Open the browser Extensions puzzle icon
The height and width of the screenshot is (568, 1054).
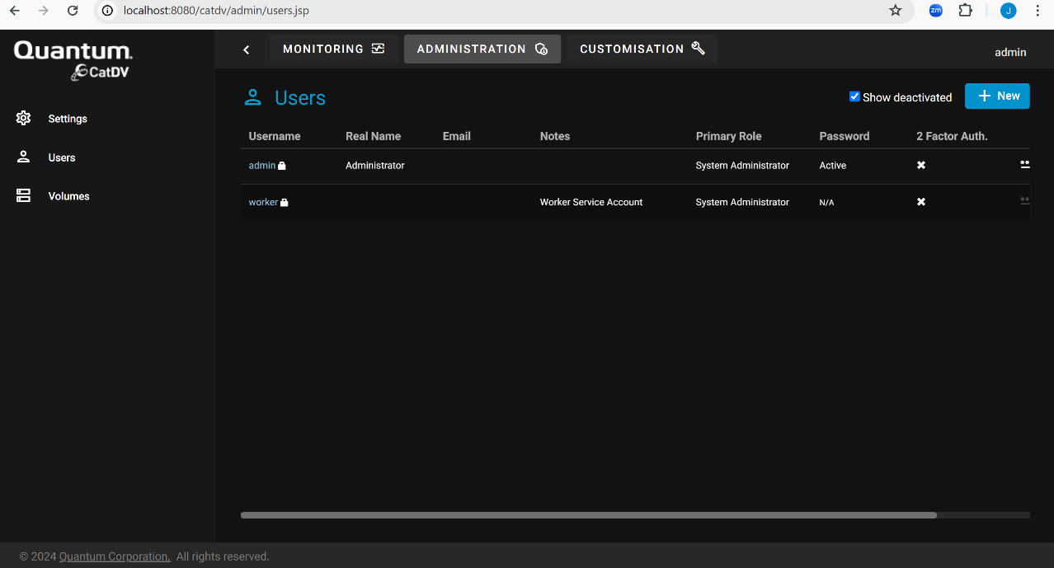click(965, 11)
